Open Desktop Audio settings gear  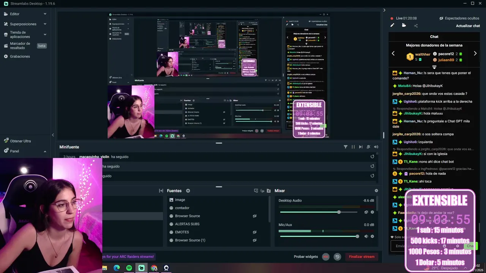point(372,212)
